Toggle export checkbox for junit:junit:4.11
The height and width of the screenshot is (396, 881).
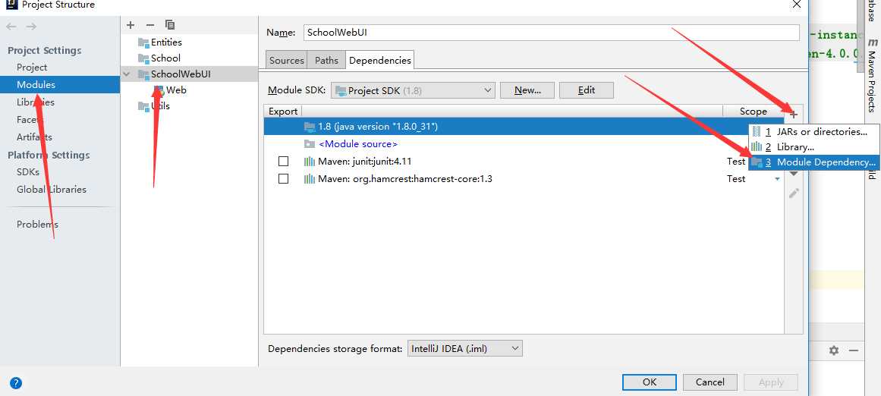click(283, 162)
